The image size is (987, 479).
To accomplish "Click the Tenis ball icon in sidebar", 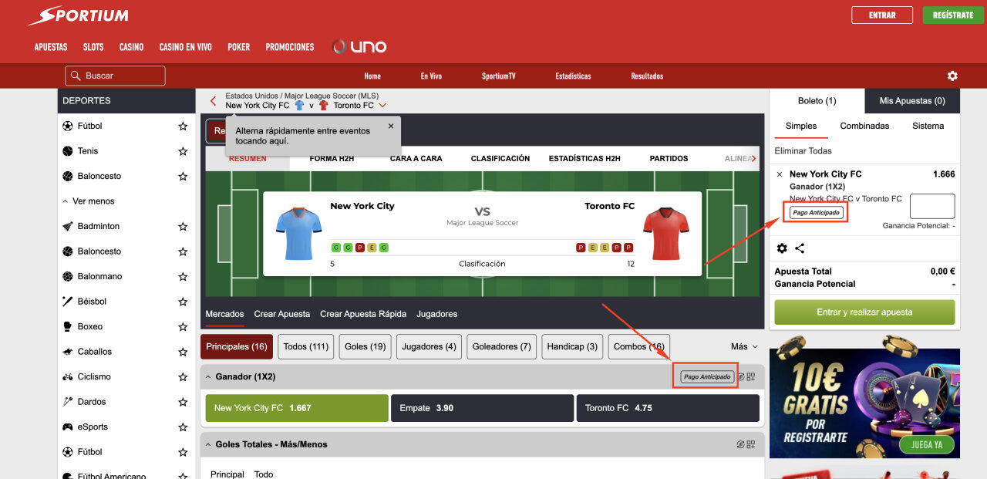I will [68, 151].
